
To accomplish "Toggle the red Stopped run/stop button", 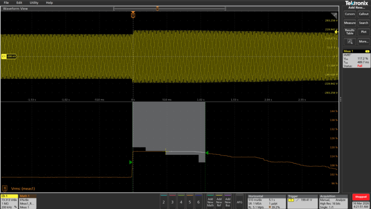I will 361,197.
